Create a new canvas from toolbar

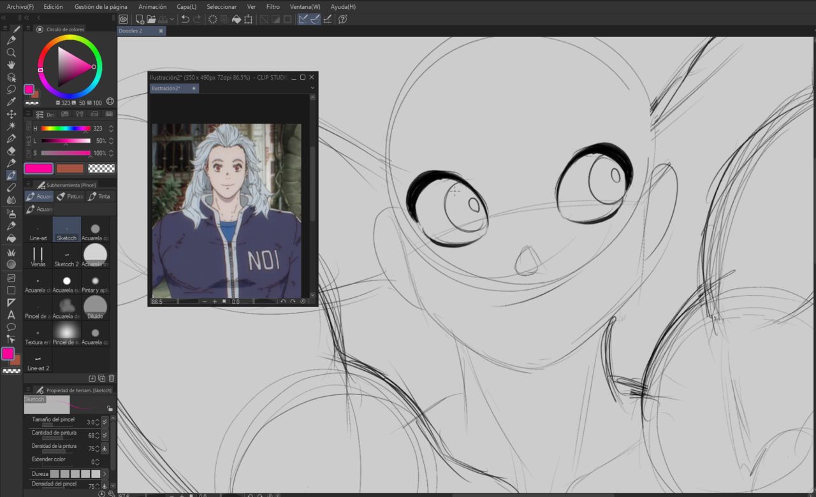click(140, 19)
